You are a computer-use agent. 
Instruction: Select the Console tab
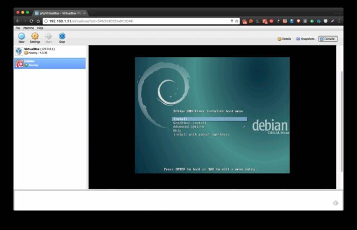[x=327, y=39]
